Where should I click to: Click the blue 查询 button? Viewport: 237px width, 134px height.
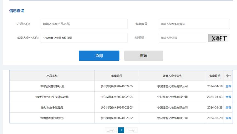click(x=99, y=56)
